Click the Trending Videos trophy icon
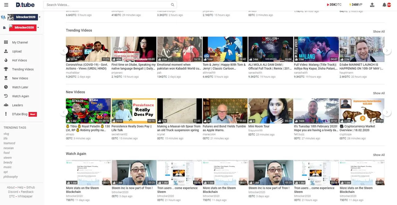The height and width of the screenshot is (205, 397). [x=6, y=69]
